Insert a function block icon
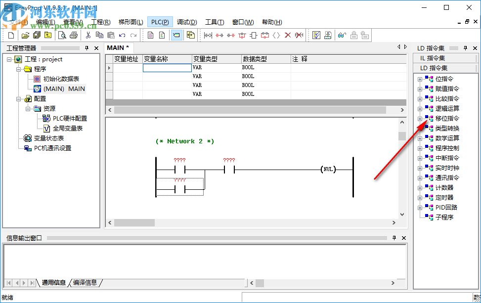Image resolution: width=481 pixels, height=303 pixels. [x=254, y=35]
